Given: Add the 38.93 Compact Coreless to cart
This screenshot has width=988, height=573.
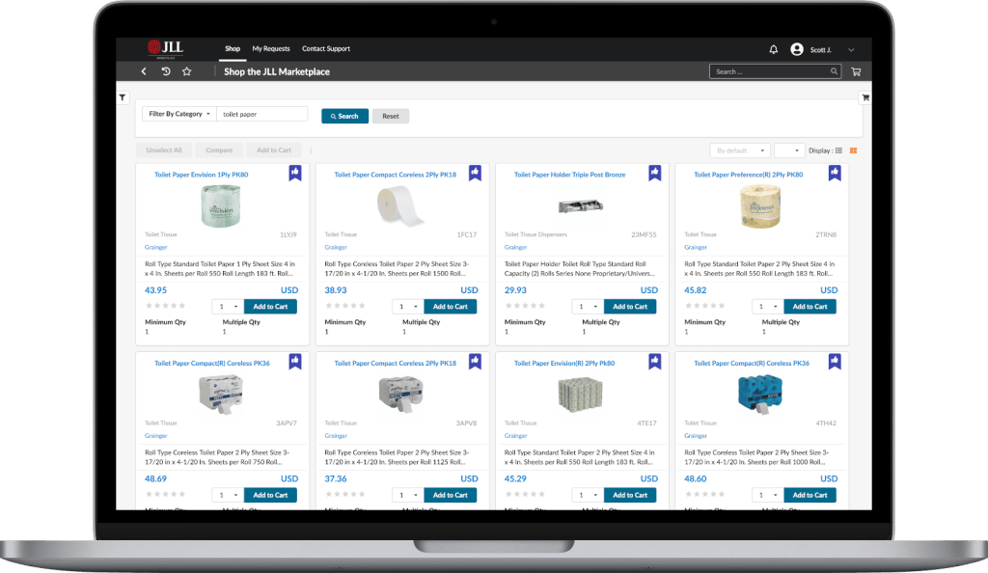Looking at the screenshot, I should [450, 307].
